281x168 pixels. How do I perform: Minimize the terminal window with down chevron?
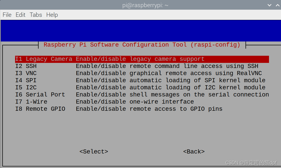click(x=269, y=5)
